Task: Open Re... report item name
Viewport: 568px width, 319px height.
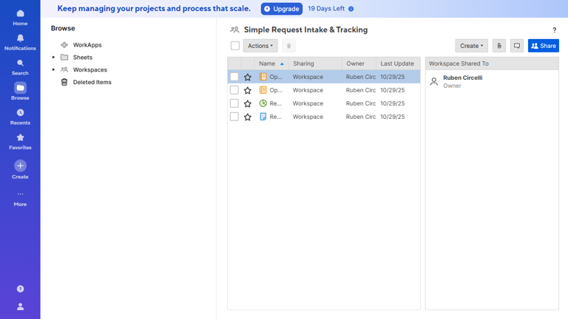Action: click(276, 117)
